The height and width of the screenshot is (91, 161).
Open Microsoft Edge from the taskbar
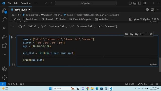(97, 88)
